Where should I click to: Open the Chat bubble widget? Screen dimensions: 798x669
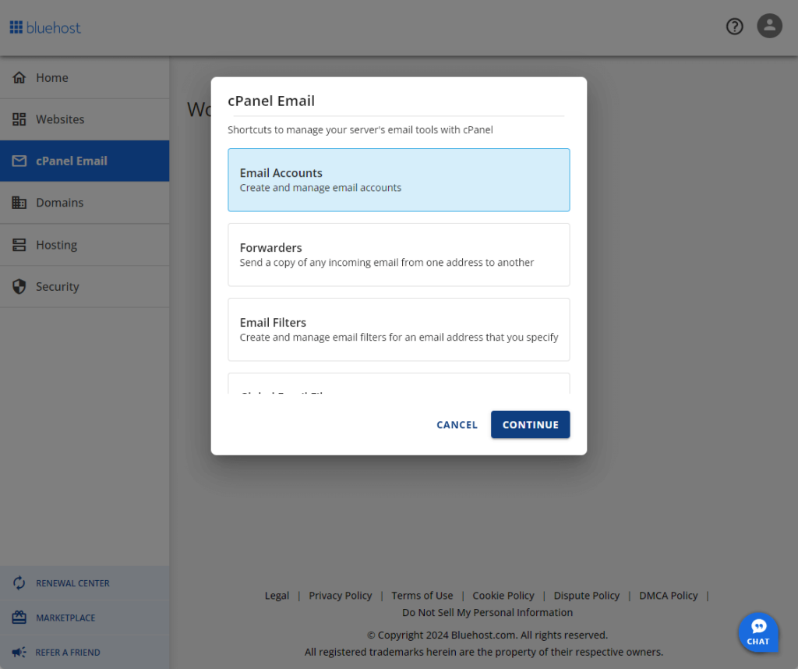(x=758, y=632)
